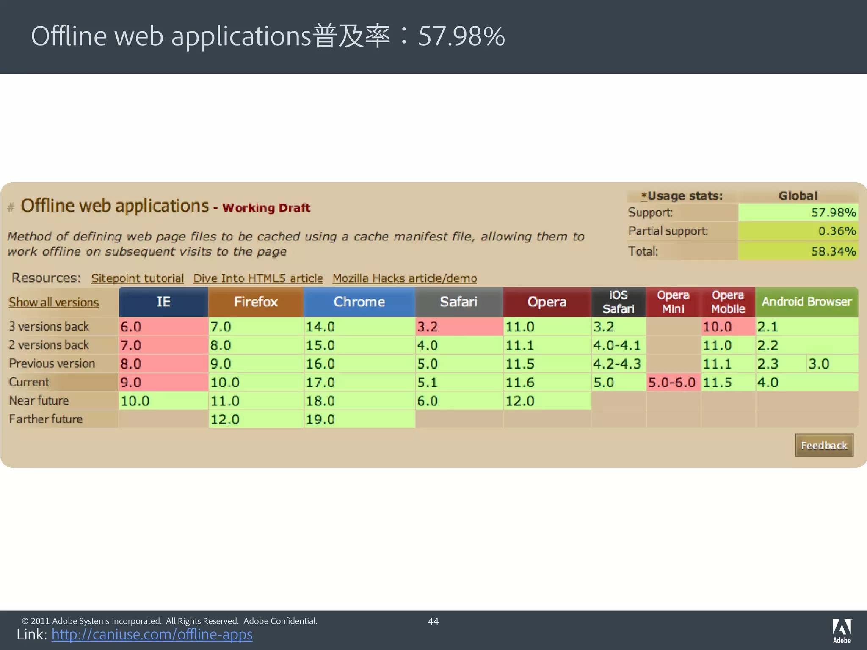The height and width of the screenshot is (650, 867).
Task: Click the Partial support value 0.36%
Action: [798, 231]
